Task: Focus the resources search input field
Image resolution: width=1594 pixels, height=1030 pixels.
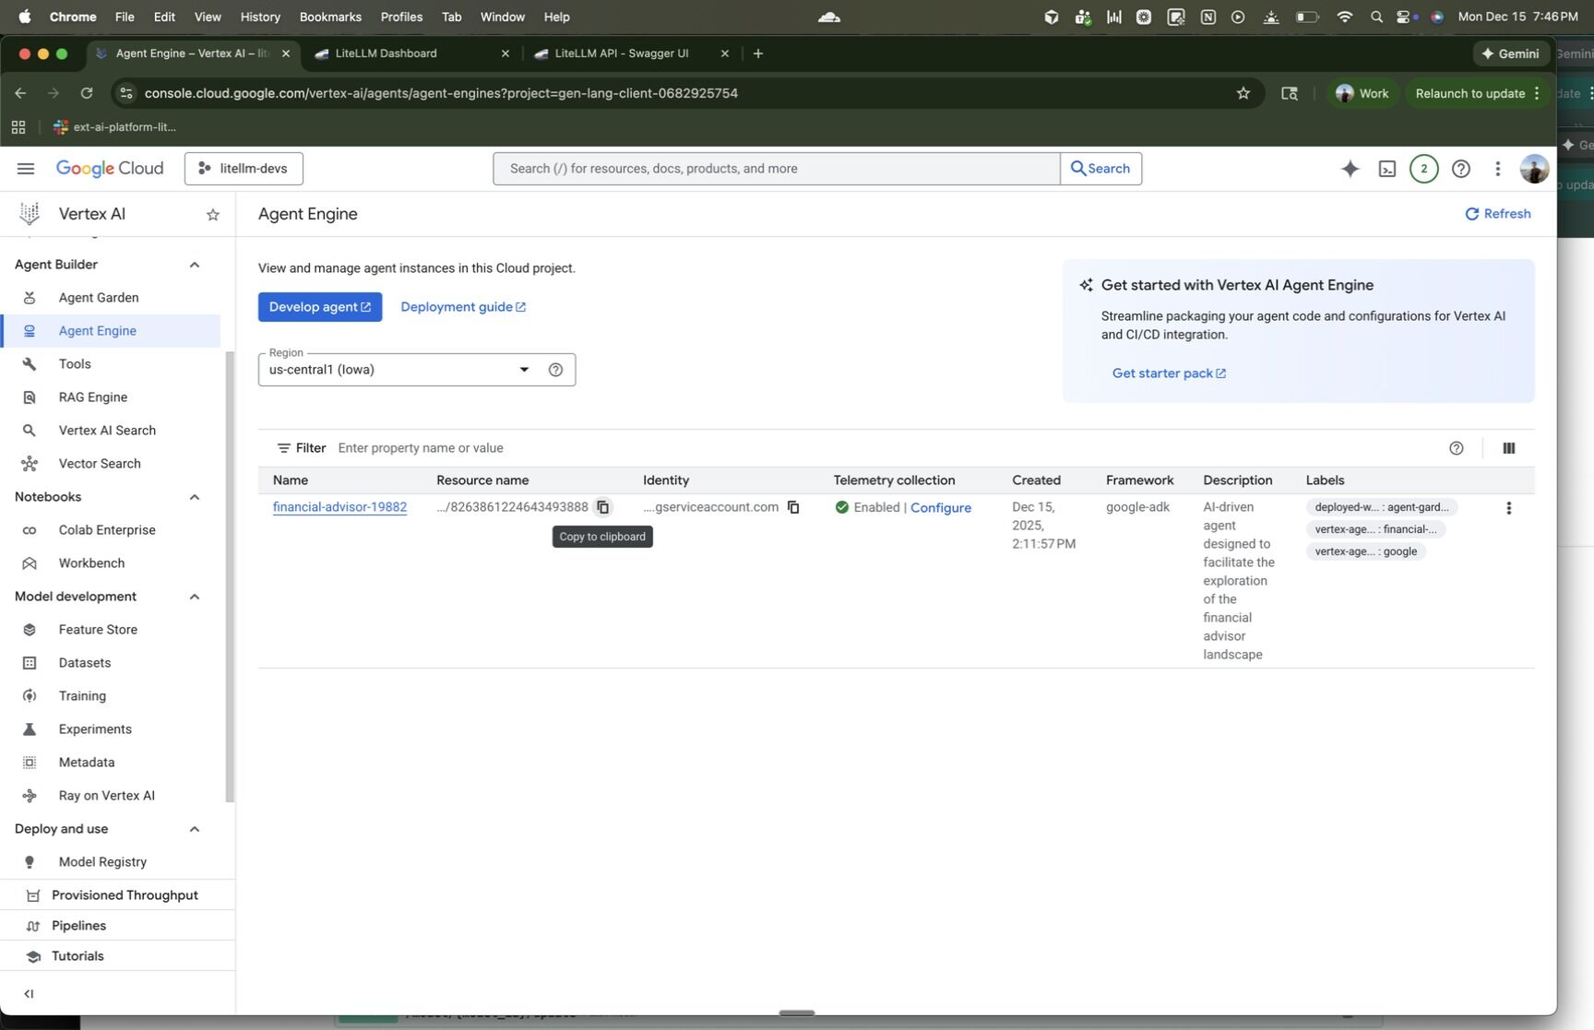Action: tap(777, 169)
